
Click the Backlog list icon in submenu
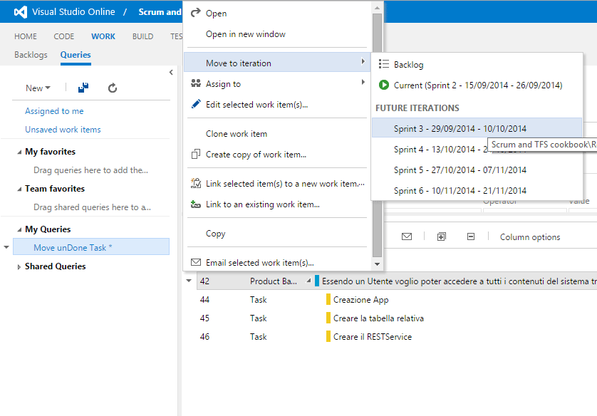coord(384,64)
